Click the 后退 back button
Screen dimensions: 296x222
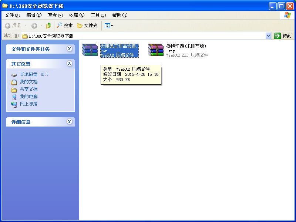point(13,26)
